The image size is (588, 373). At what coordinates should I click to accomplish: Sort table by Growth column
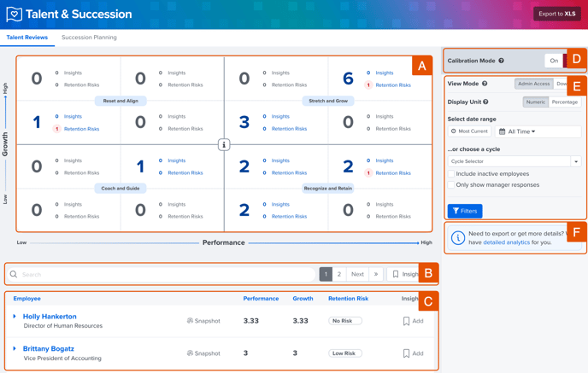pyautogui.click(x=303, y=299)
